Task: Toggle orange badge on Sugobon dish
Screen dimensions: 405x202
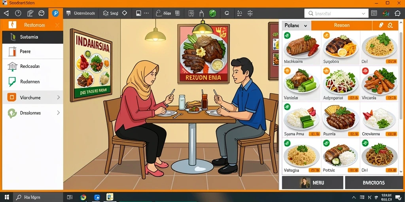Action: pos(326,35)
